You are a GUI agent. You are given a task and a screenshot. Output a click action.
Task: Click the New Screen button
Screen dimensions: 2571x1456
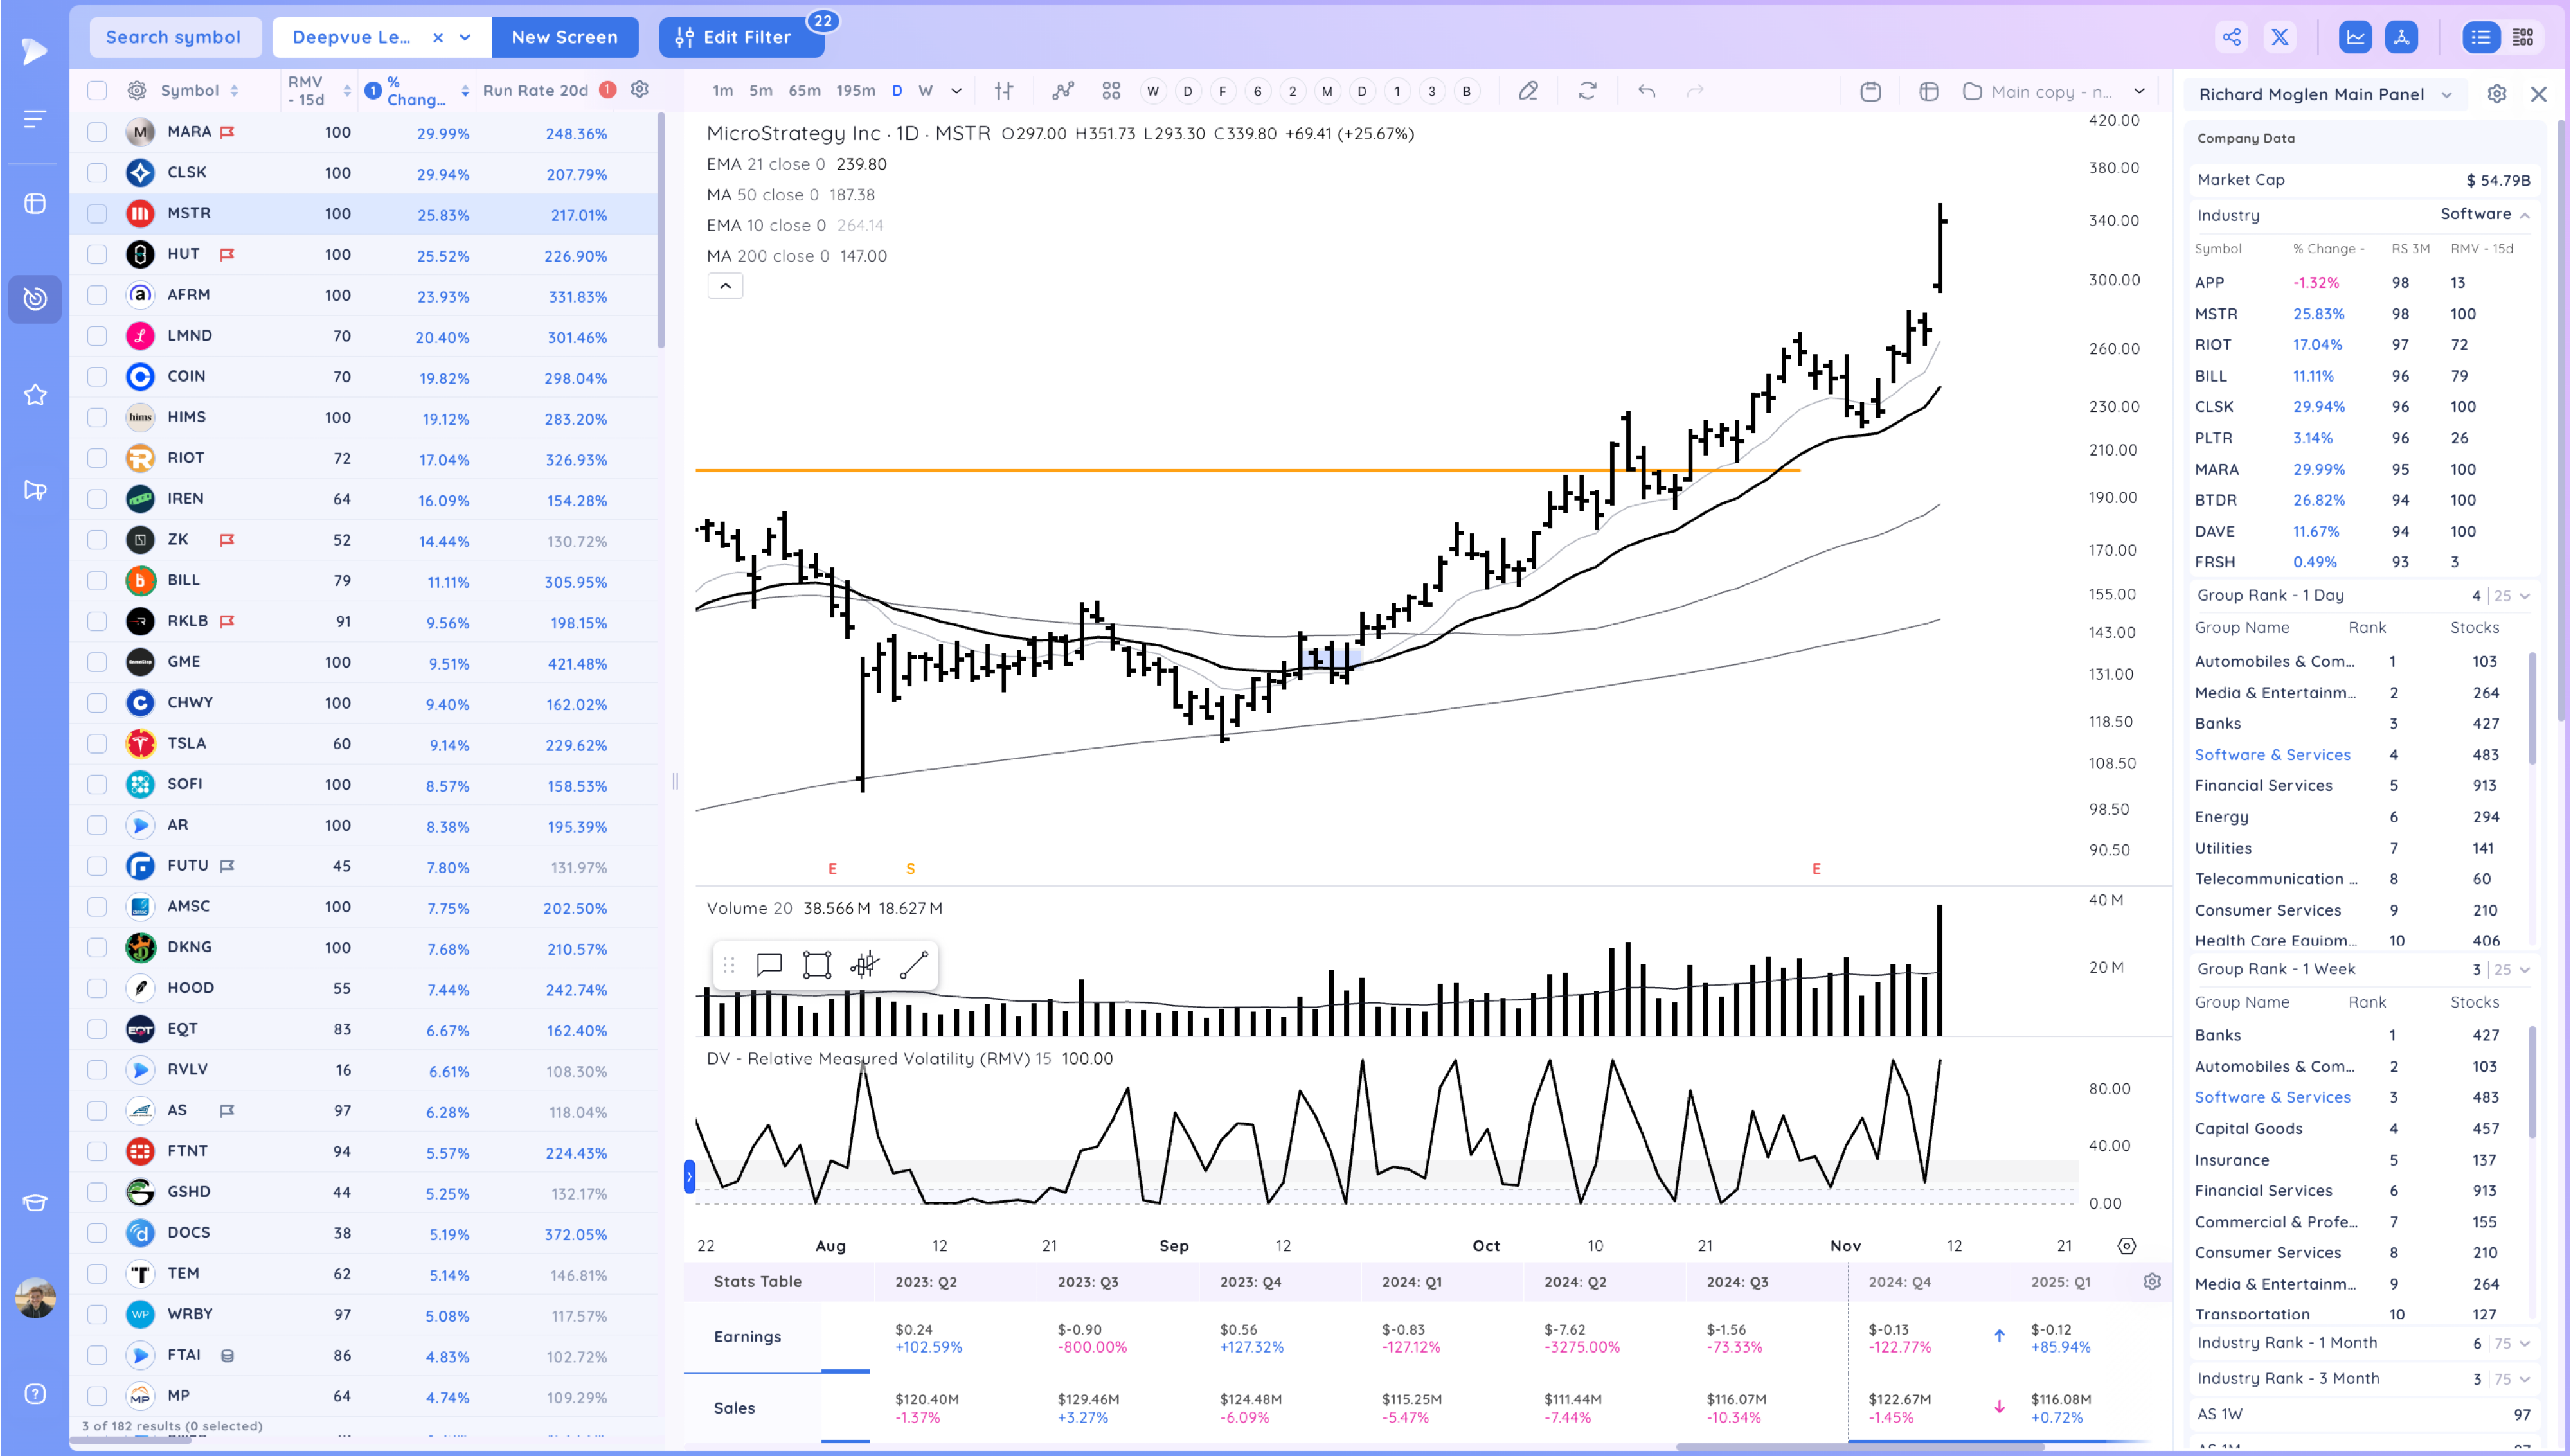(x=564, y=37)
